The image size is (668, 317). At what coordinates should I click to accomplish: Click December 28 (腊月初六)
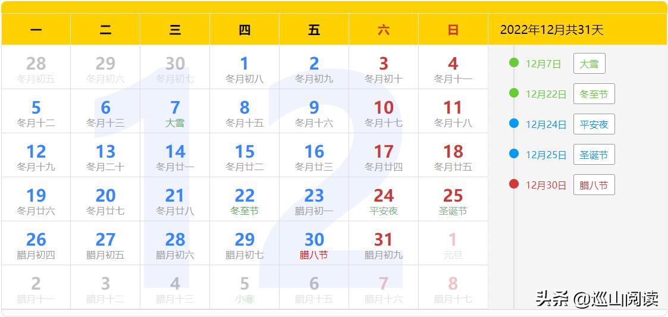[x=175, y=243]
